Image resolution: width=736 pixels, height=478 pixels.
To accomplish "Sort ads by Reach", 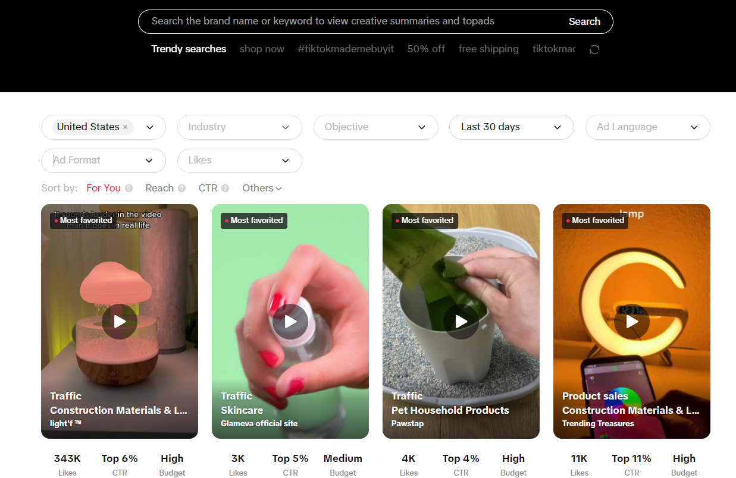I will [x=159, y=188].
